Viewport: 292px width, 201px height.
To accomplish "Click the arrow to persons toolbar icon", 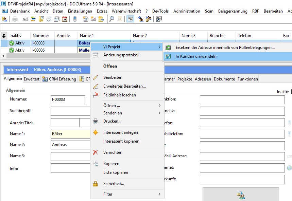I will point(141,19).
